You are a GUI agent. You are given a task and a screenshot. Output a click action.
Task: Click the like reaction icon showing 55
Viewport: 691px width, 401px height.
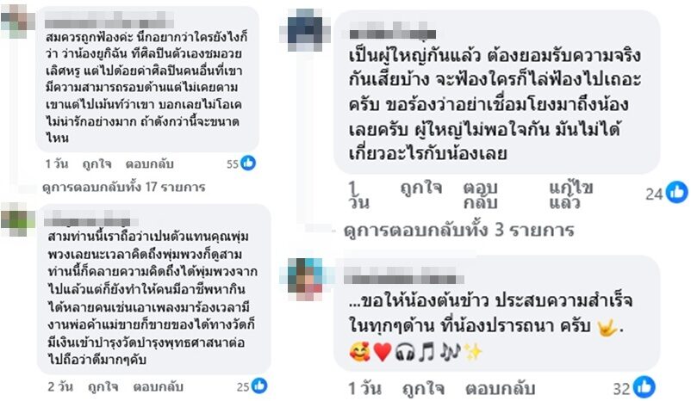248,163
